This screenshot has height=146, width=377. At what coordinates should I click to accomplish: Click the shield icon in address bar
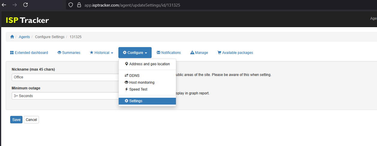[x=71, y=5]
